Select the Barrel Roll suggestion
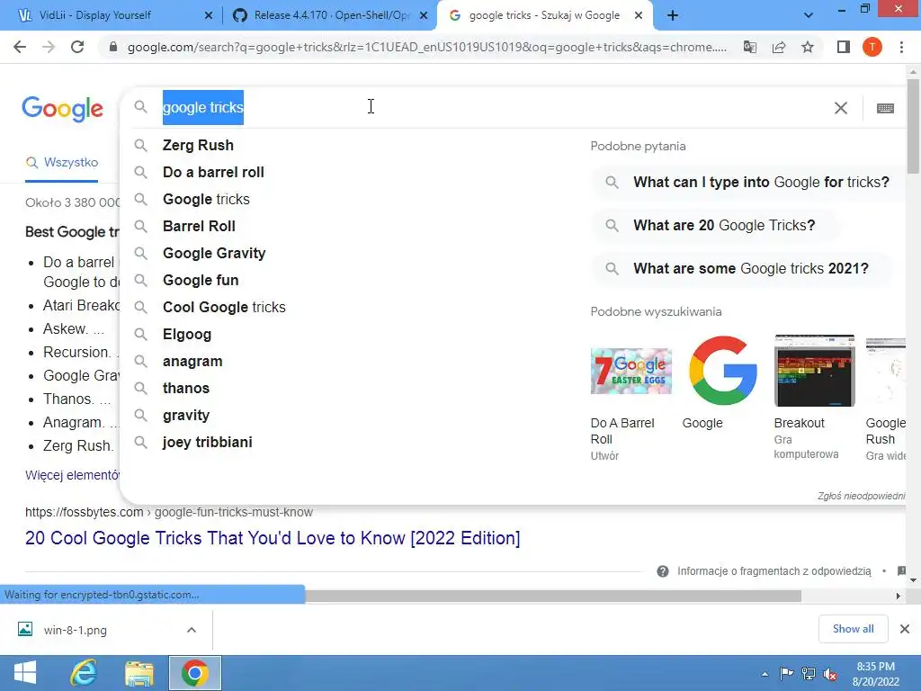 [199, 226]
